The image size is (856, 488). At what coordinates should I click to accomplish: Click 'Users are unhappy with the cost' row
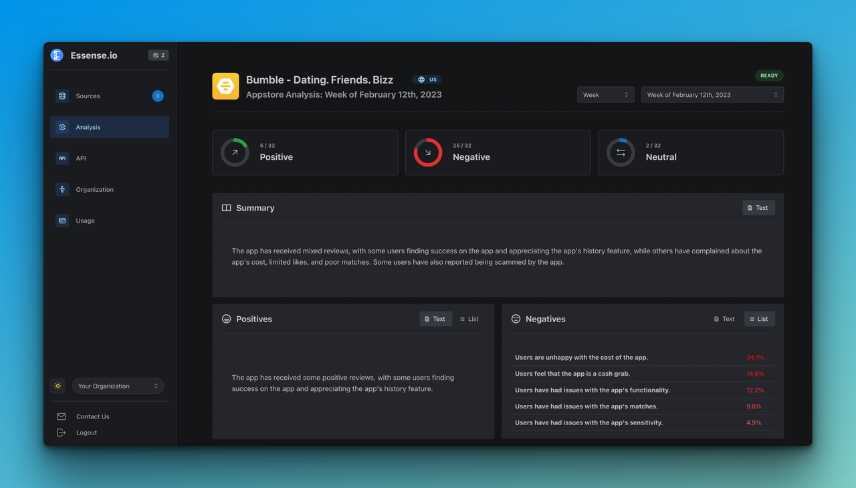(643, 358)
